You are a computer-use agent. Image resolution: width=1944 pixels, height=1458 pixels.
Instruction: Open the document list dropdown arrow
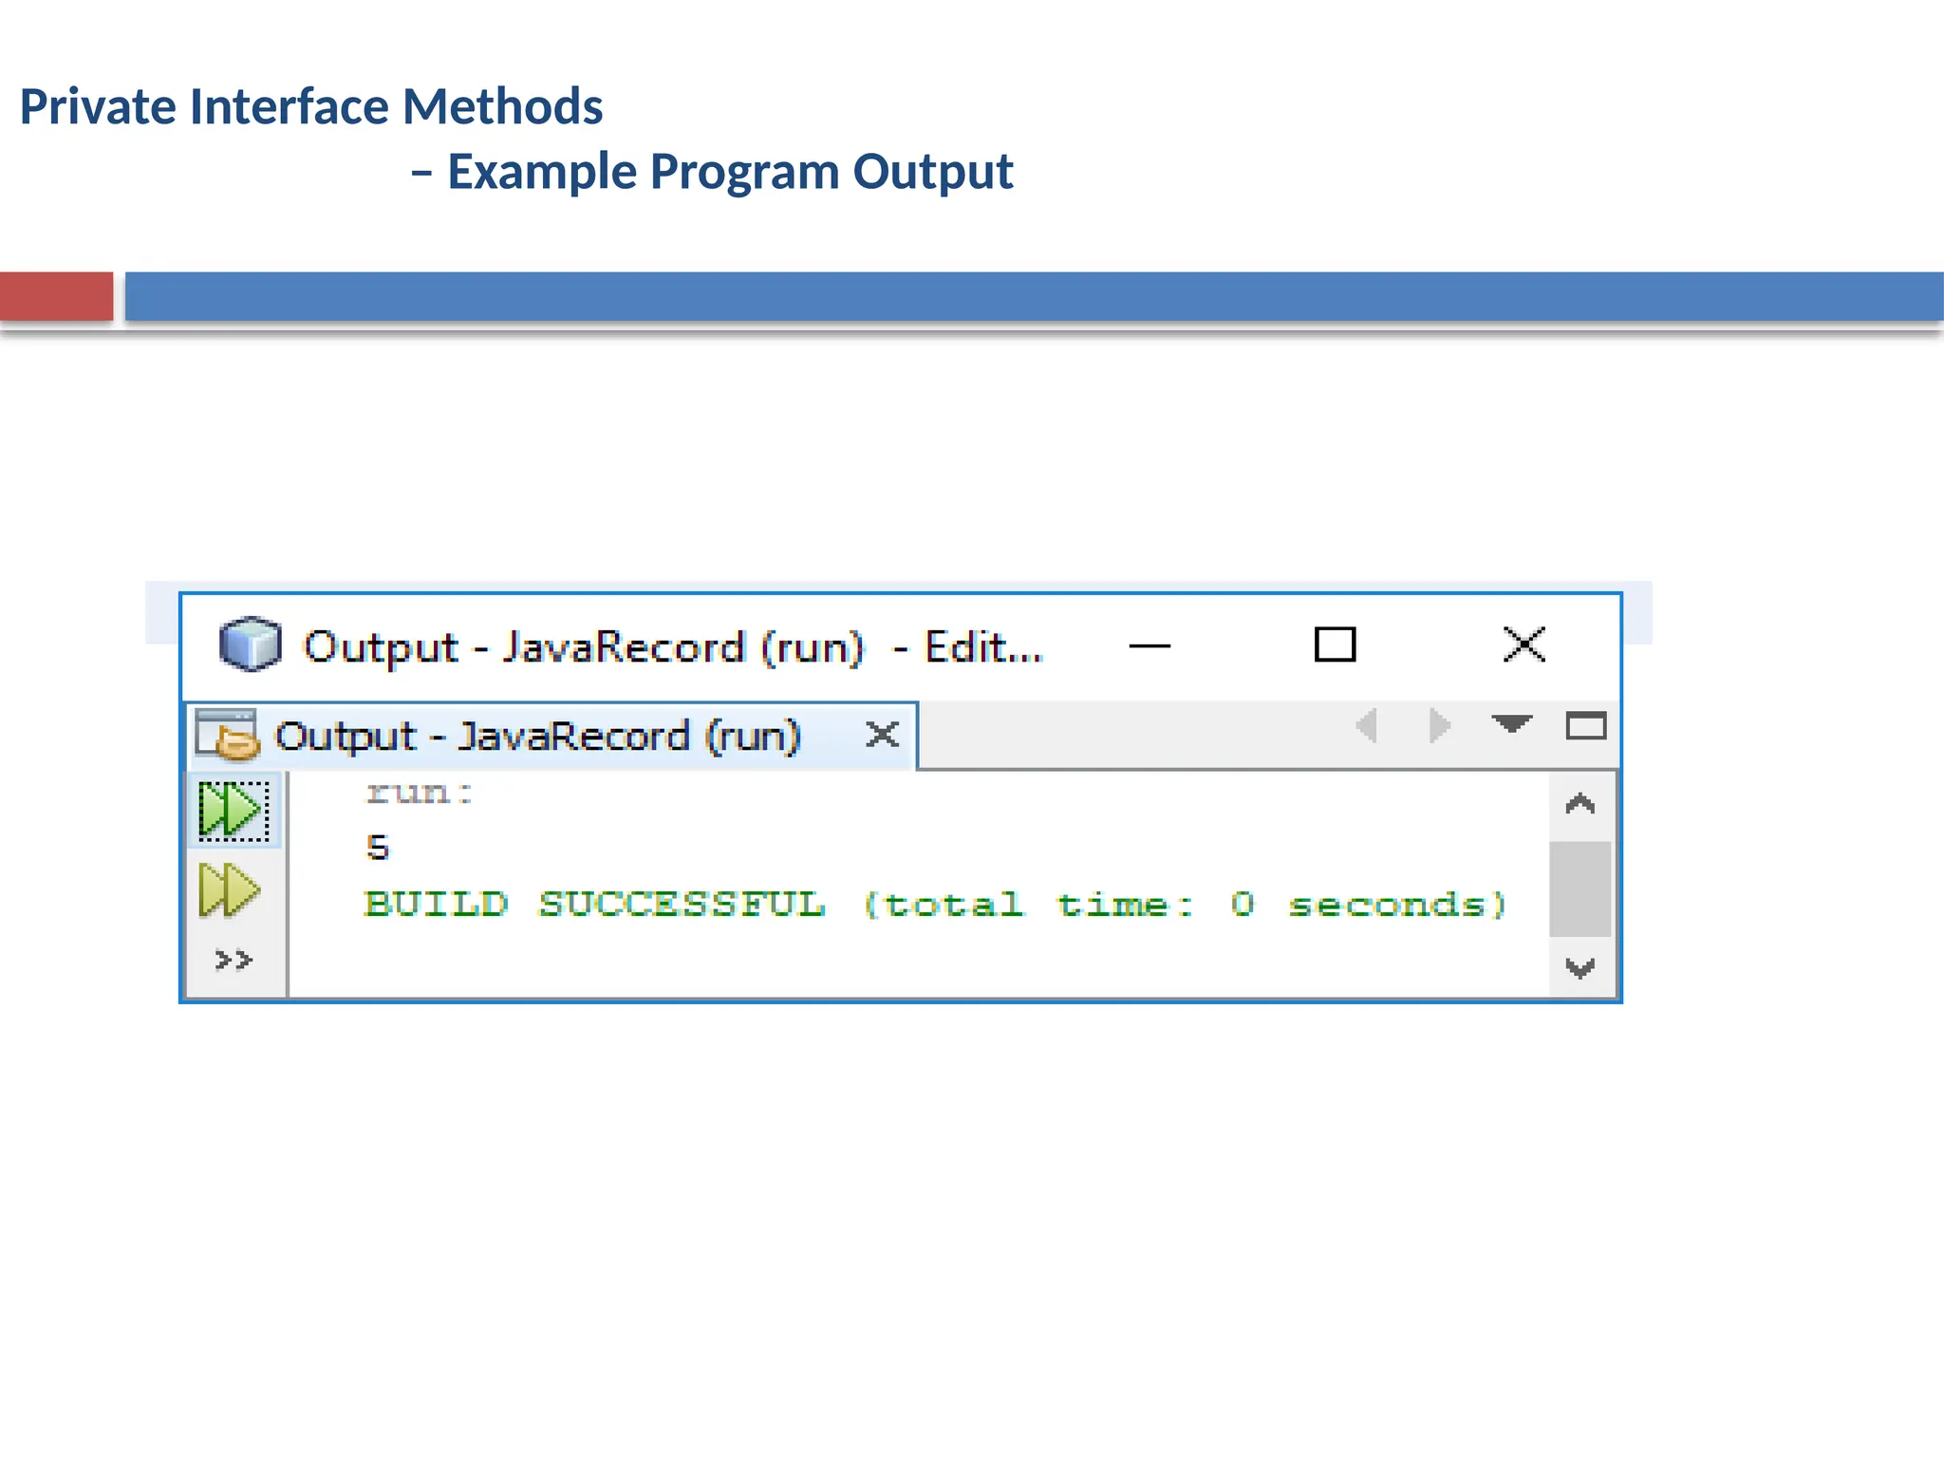[1511, 724]
